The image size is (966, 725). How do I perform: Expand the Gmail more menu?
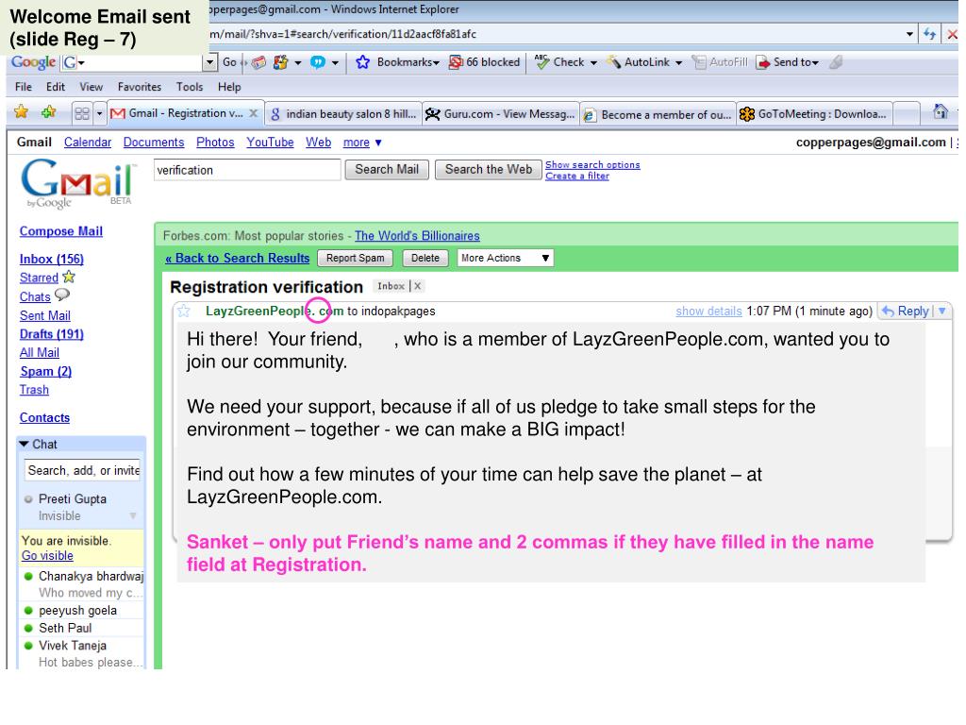click(x=362, y=143)
